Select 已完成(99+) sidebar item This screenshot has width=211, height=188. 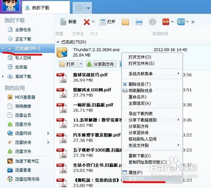pos(27,49)
